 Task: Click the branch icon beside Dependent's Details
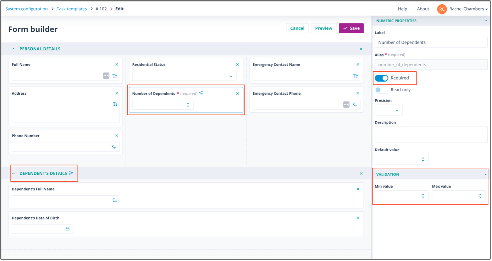coord(71,173)
